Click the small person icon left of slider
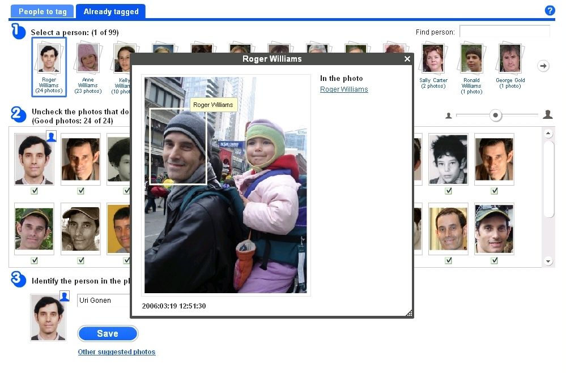 click(449, 115)
